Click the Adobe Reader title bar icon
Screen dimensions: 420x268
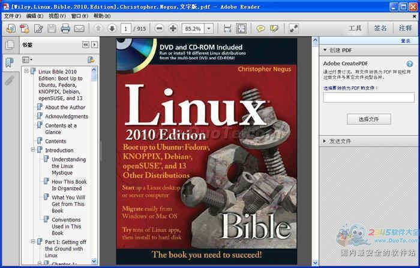tap(6, 7)
